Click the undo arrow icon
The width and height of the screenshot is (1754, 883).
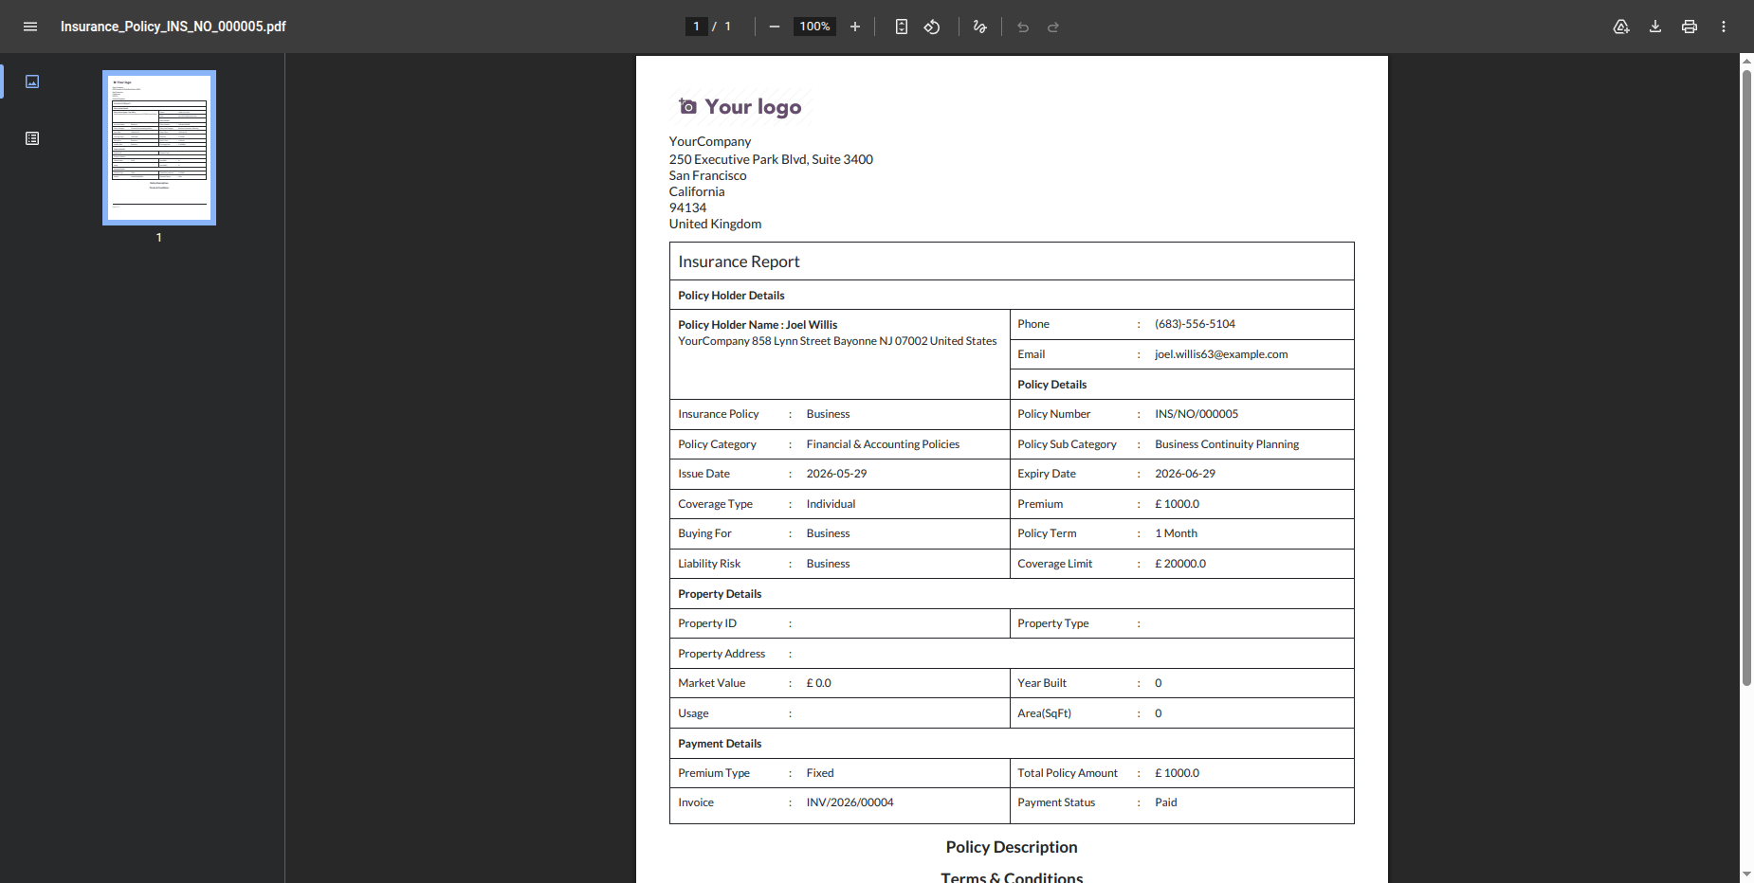click(1023, 27)
